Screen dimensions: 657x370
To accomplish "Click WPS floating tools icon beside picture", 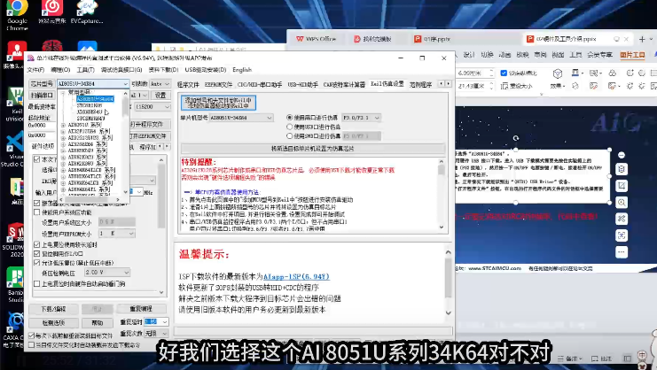I will (622, 219).
